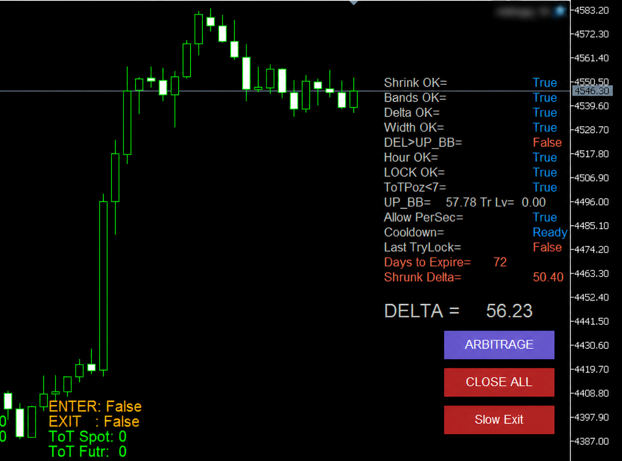Click the False value beside DEL>UP_BB=
Screen dimensions: 622x461
tap(547, 143)
